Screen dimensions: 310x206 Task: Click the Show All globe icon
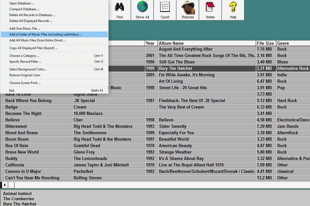pyautogui.click(x=142, y=10)
